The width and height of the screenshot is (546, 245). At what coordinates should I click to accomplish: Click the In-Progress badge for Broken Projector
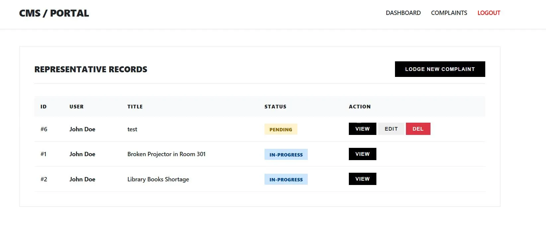(286, 154)
